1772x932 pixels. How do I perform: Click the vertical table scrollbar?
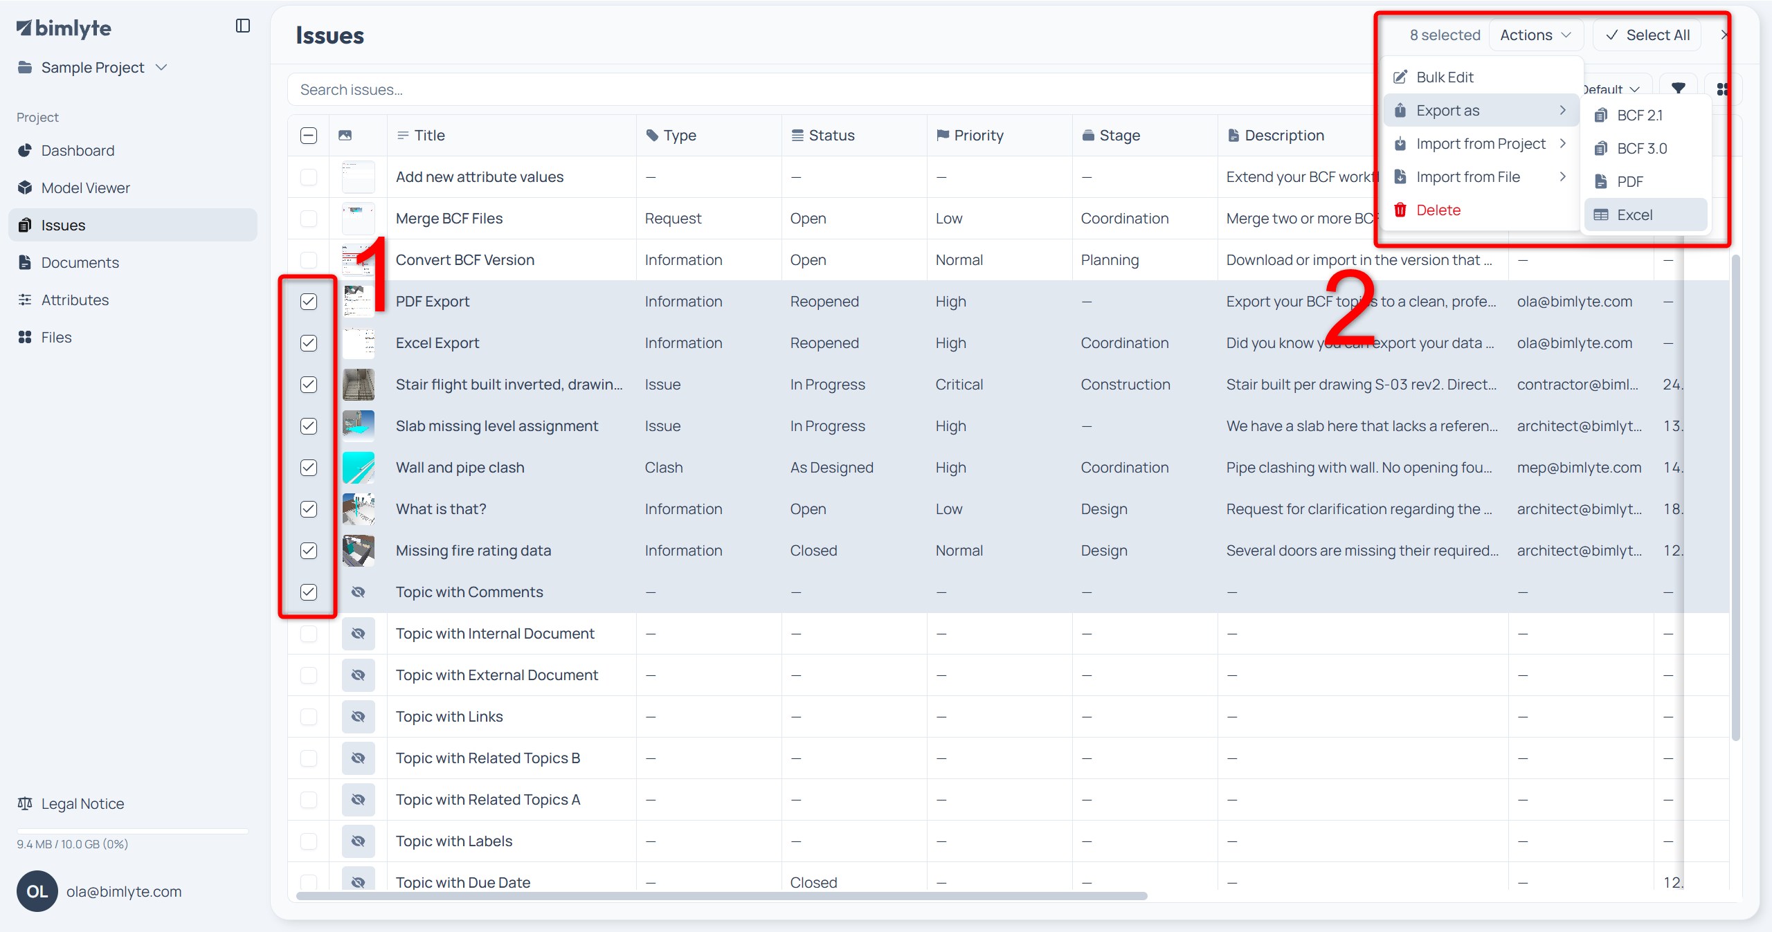(x=1735, y=498)
